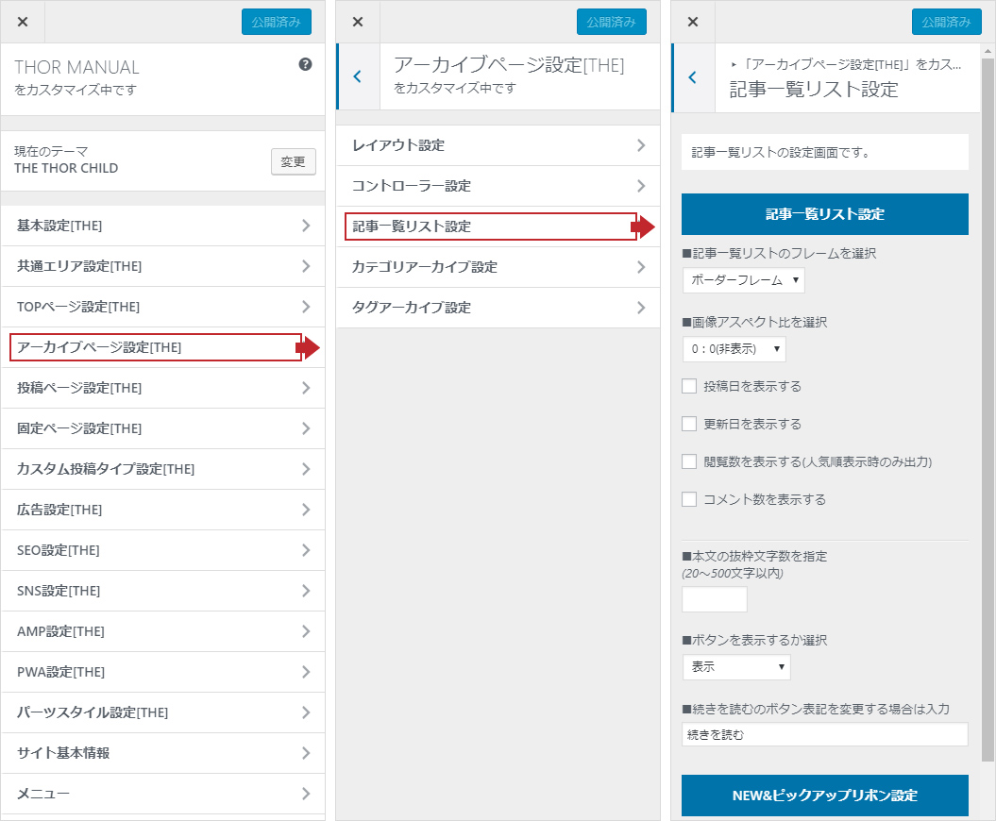Open the ボタン表示 dropdown showing 表示
The width and height of the screenshot is (996, 821).
coord(735,667)
